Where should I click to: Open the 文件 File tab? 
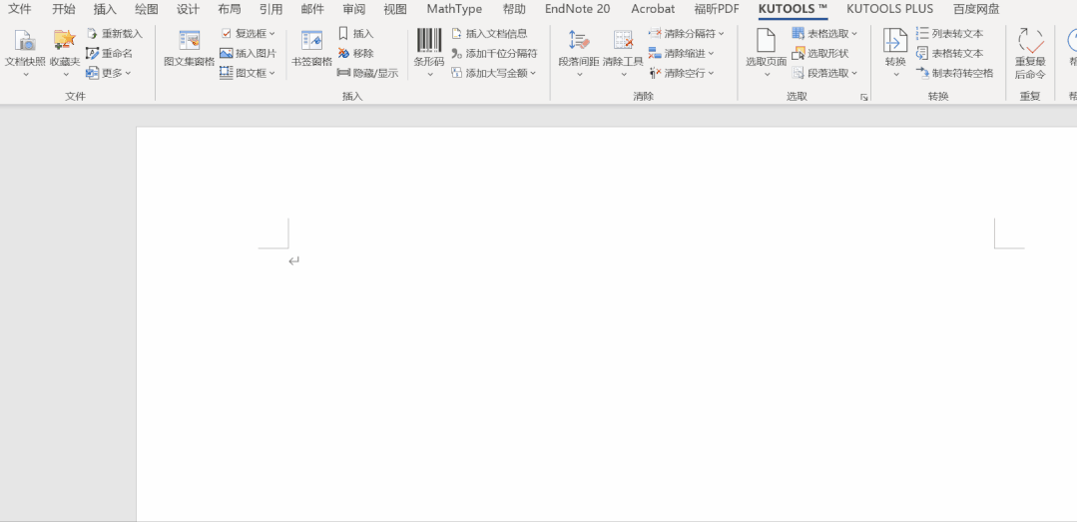click(x=20, y=9)
